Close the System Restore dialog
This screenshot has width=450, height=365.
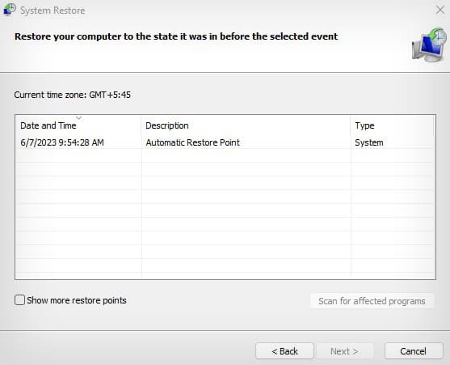440,10
